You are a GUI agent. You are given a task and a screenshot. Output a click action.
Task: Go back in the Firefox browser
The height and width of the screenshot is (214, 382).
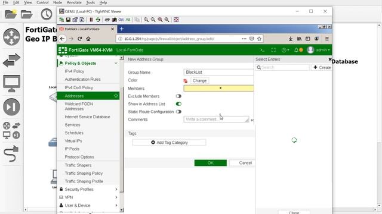pos(62,39)
